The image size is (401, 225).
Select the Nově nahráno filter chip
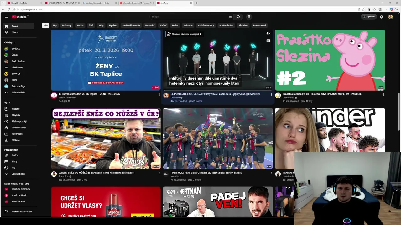pyautogui.click(x=226, y=26)
